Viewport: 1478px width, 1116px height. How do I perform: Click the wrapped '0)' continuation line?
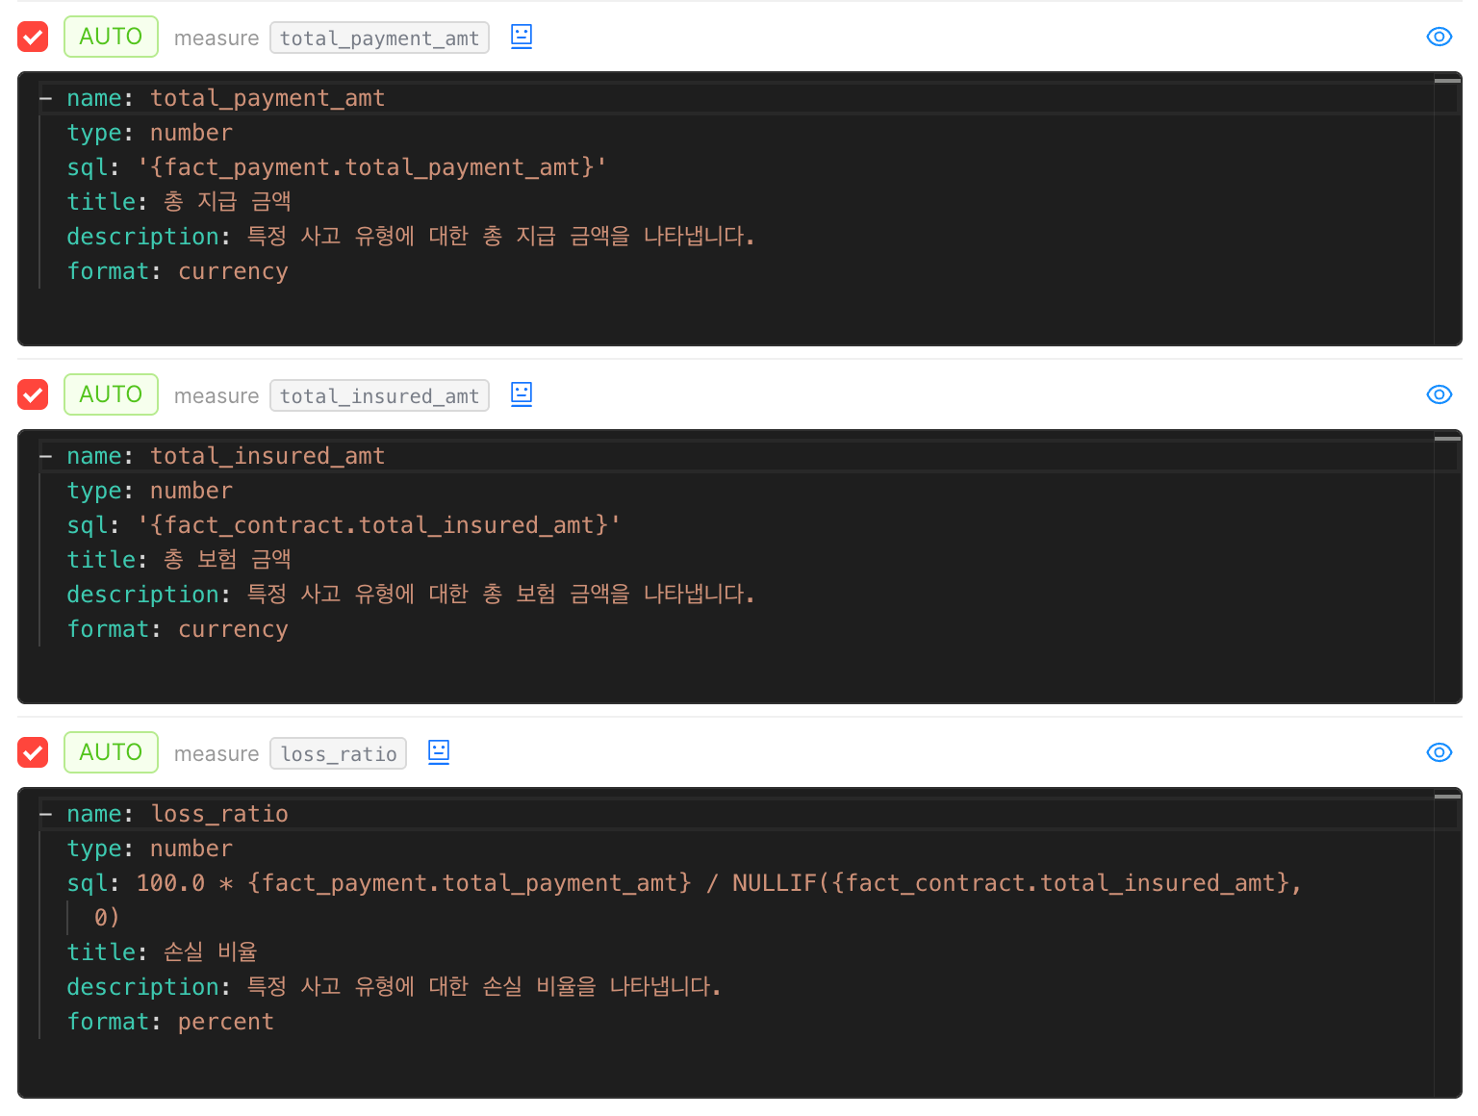coord(107,918)
